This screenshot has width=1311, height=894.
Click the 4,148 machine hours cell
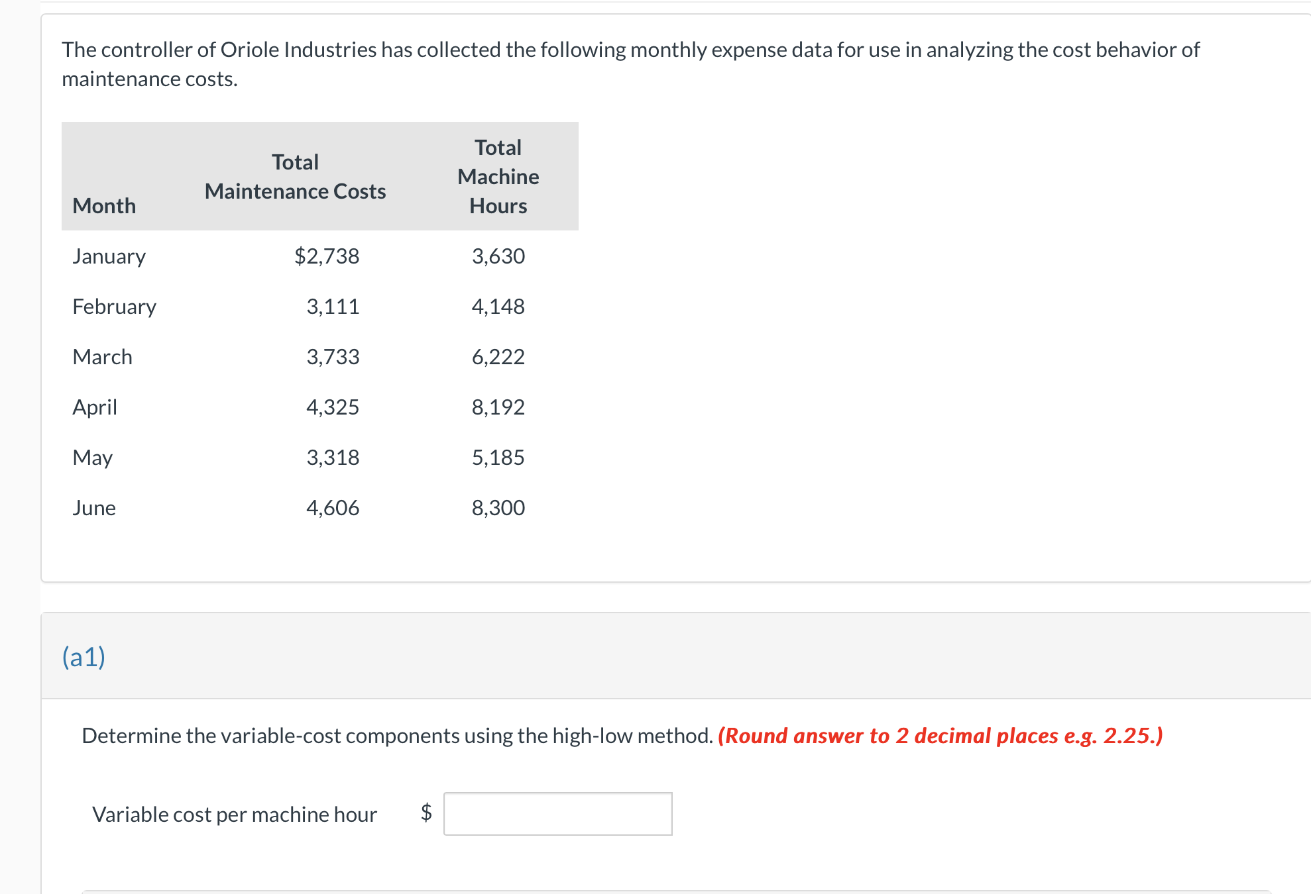[x=498, y=307]
